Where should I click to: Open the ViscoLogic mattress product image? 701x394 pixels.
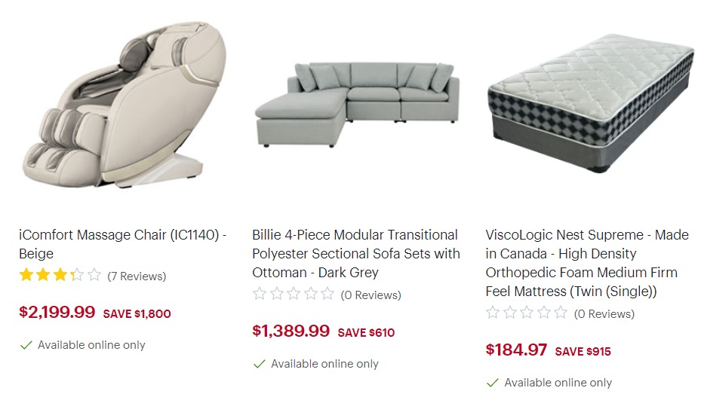click(x=591, y=103)
